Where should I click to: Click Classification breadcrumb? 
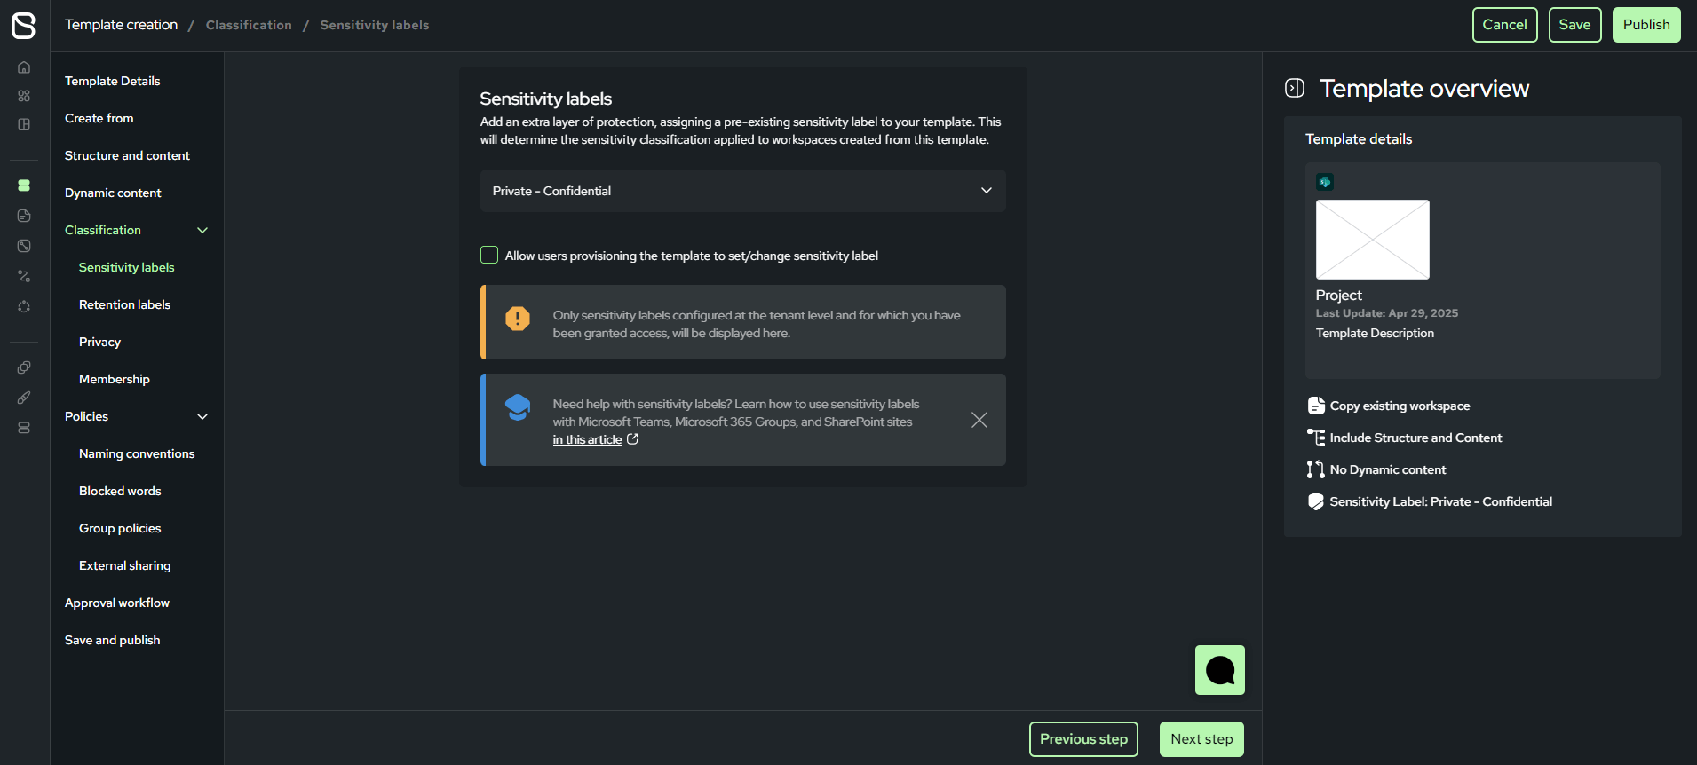click(x=249, y=25)
